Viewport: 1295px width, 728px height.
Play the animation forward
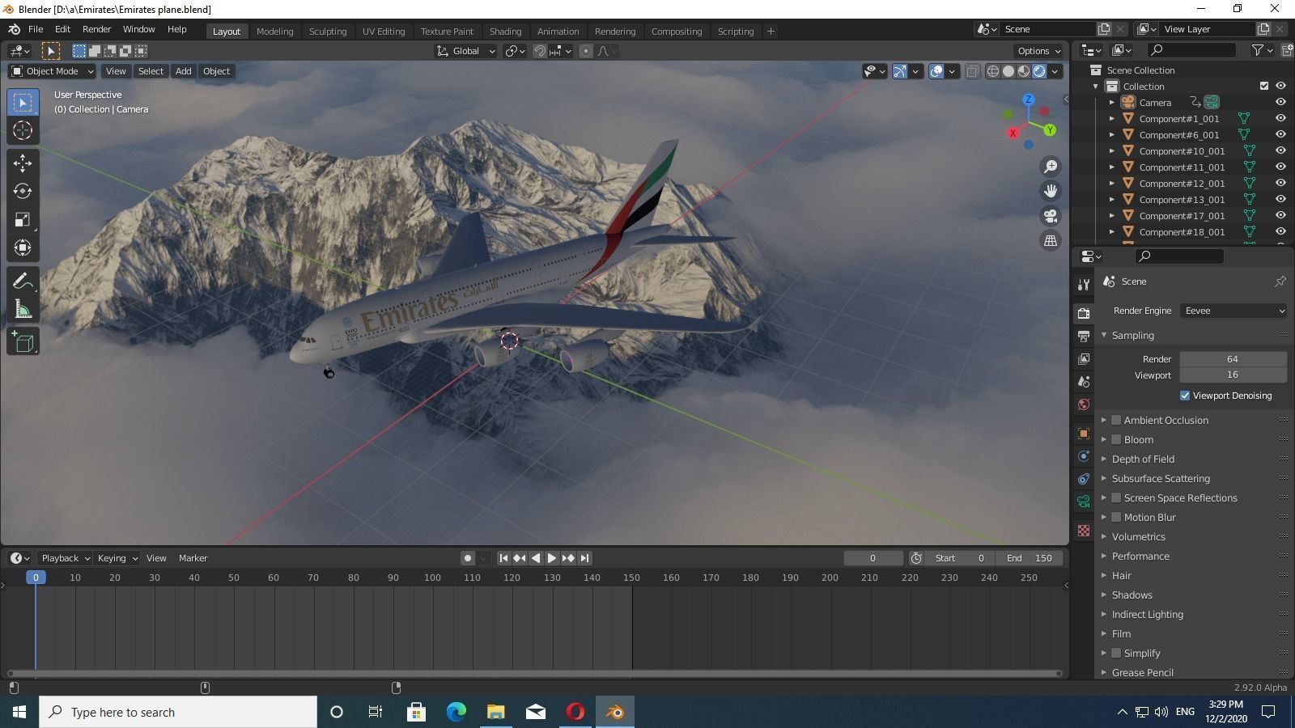552,558
